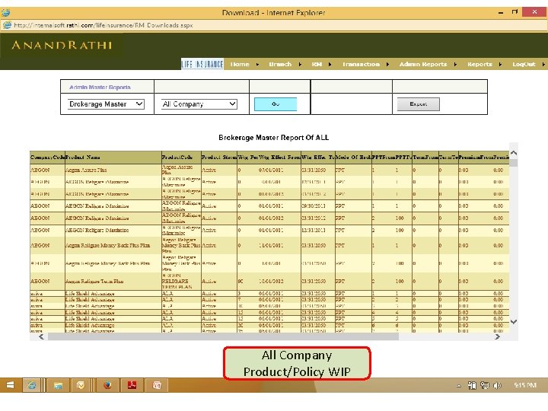
Task: Switch to Internet Explorer in taskbar
Action: pyautogui.click(x=32, y=385)
